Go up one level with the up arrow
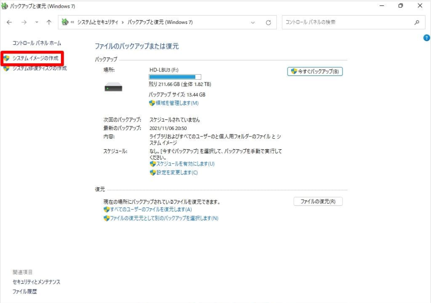 (49, 22)
